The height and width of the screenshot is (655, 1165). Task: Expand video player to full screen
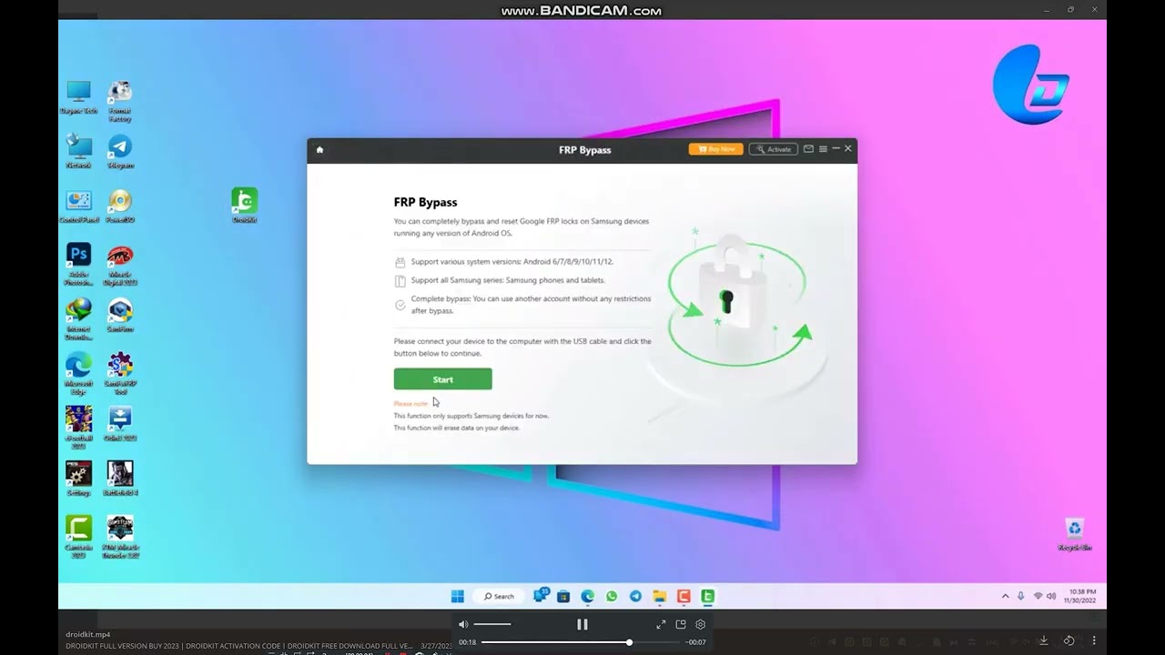point(661,624)
